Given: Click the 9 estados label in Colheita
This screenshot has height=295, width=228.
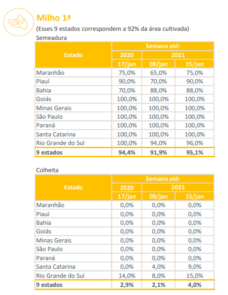Looking at the screenshot, I should [x=49, y=285].
